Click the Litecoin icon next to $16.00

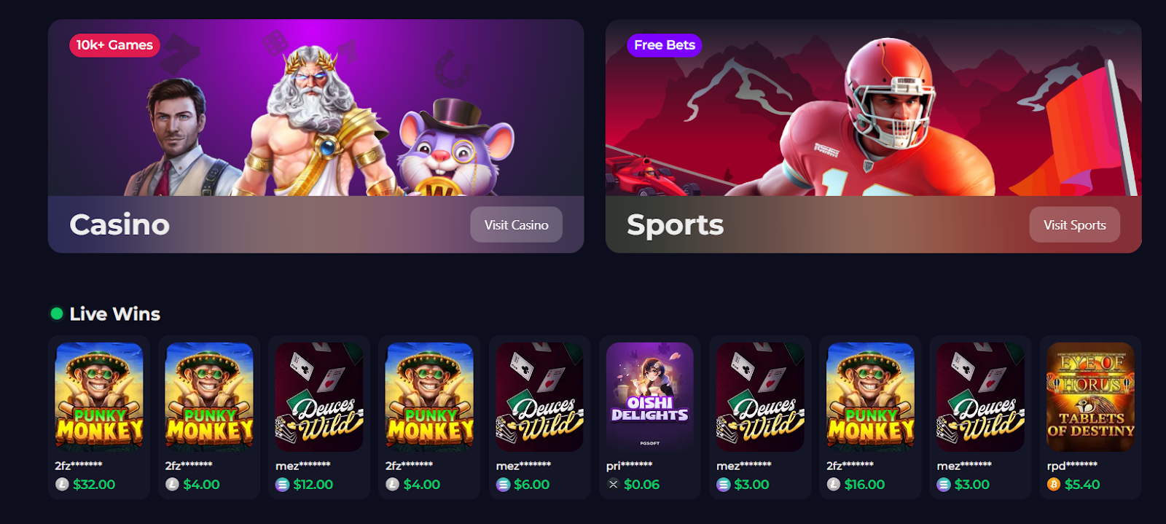pyautogui.click(x=834, y=484)
